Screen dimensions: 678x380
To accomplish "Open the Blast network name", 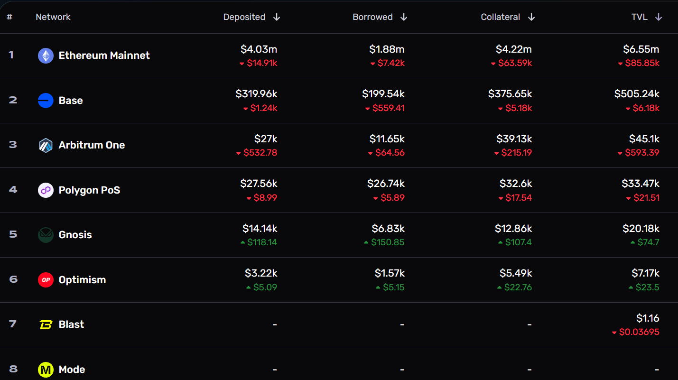I will pos(71,324).
